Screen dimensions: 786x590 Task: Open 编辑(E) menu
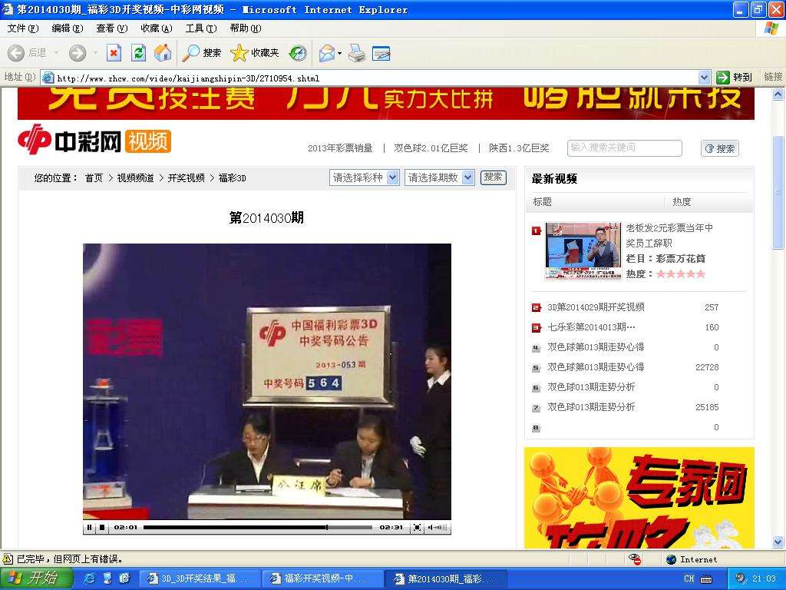tap(68, 28)
